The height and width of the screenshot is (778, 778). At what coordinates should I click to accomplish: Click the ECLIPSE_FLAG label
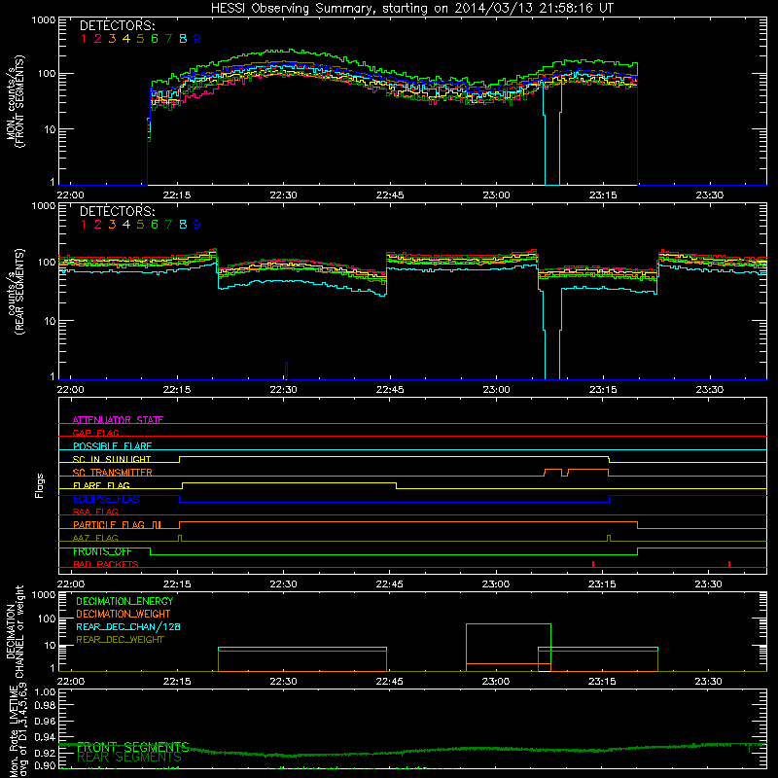(106, 499)
